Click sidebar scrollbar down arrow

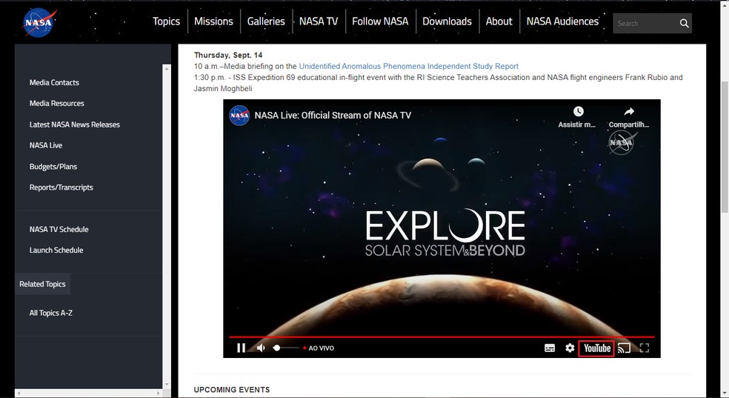(x=167, y=385)
